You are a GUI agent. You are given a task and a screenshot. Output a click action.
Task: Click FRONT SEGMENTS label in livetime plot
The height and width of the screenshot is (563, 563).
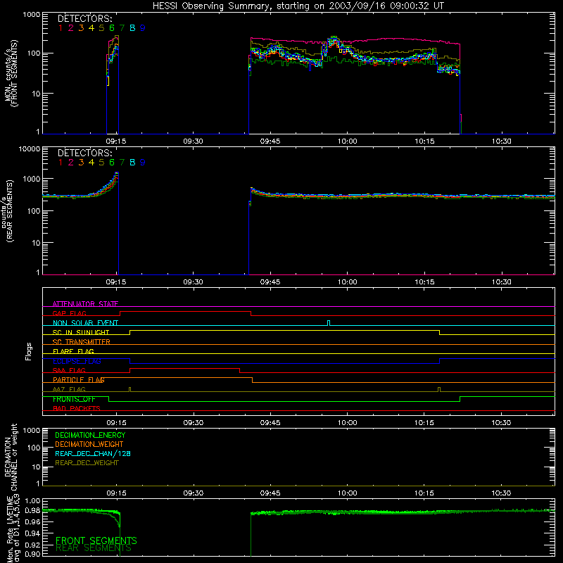(96, 540)
